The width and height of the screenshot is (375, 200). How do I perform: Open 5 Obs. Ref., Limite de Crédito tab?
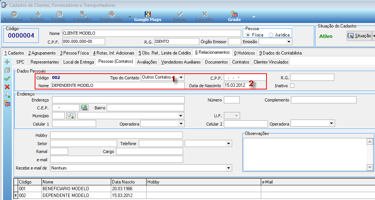click(x=165, y=53)
